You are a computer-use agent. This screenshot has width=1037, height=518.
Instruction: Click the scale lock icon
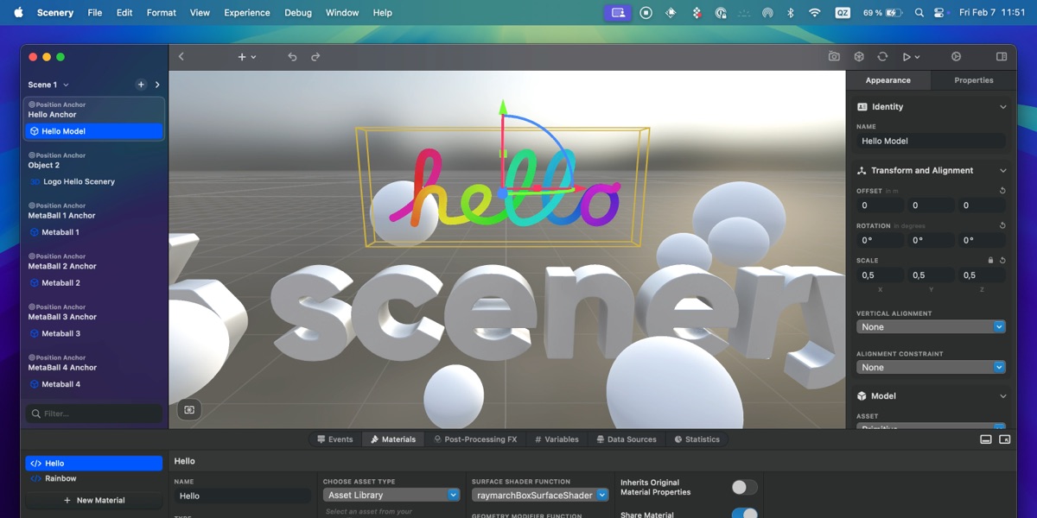pyautogui.click(x=991, y=260)
